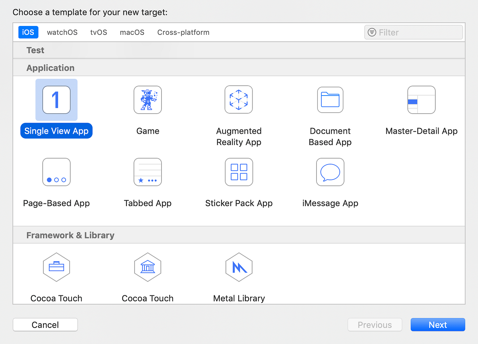Click the Filter search field

click(x=413, y=32)
